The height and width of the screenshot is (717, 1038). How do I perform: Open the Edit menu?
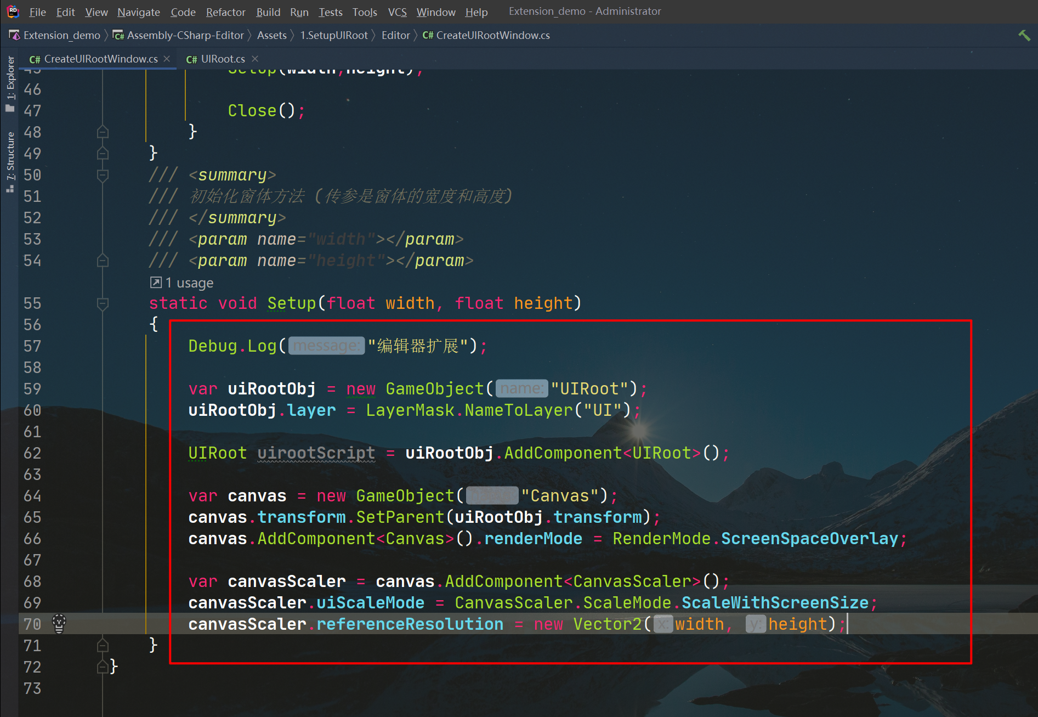[x=65, y=12]
